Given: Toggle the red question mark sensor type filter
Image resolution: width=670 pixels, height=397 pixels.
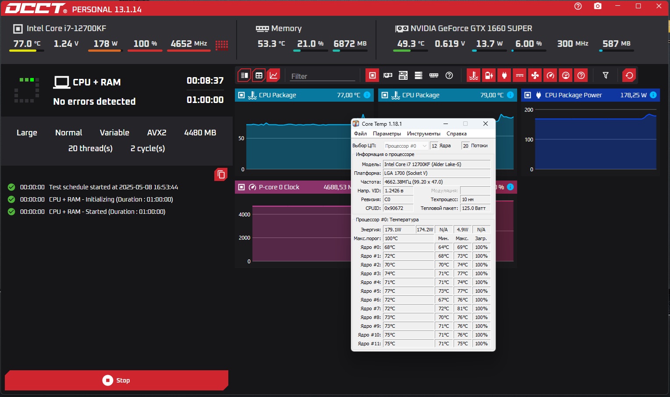Looking at the screenshot, I should pyautogui.click(x=581, y=75).
